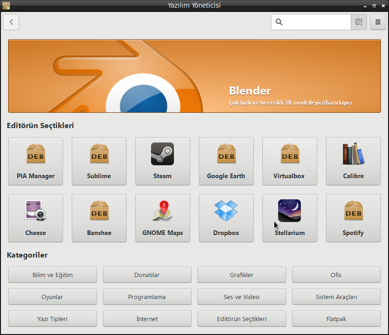The height and width of the screenshot is (335, 389).
Task: Open the Ofis category
Action: click(x=336, y=275)
